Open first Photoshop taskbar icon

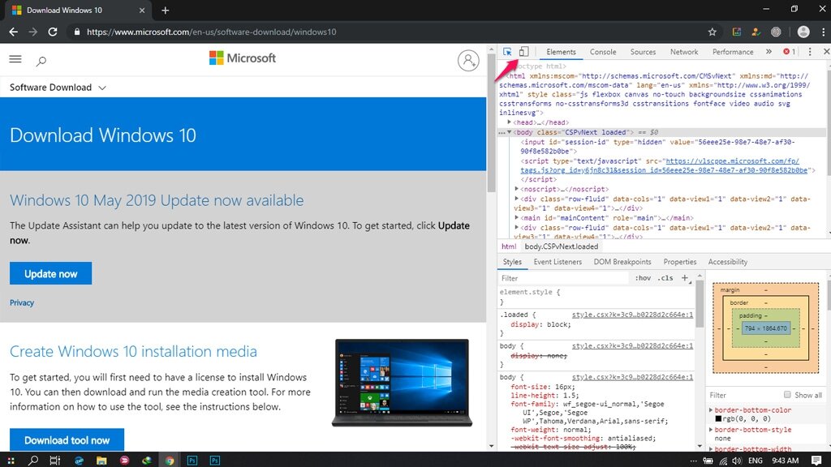192,461
